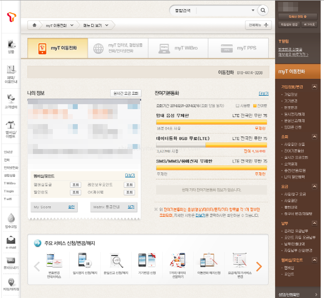Screen dimensions: 324x298
Task: Switch to the myT PPS tab
Action: (x=238, y=48)
